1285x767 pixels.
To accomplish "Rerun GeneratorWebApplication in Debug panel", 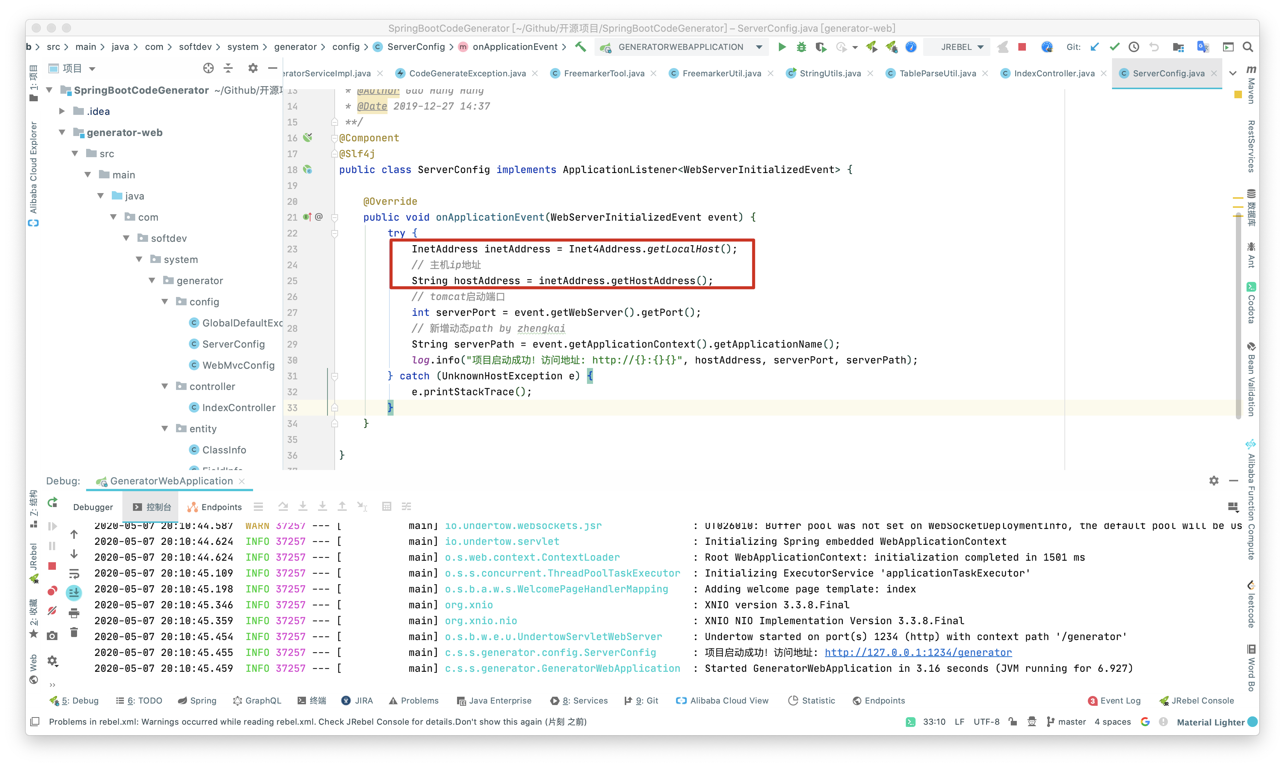I will click(x=52, y=503).
